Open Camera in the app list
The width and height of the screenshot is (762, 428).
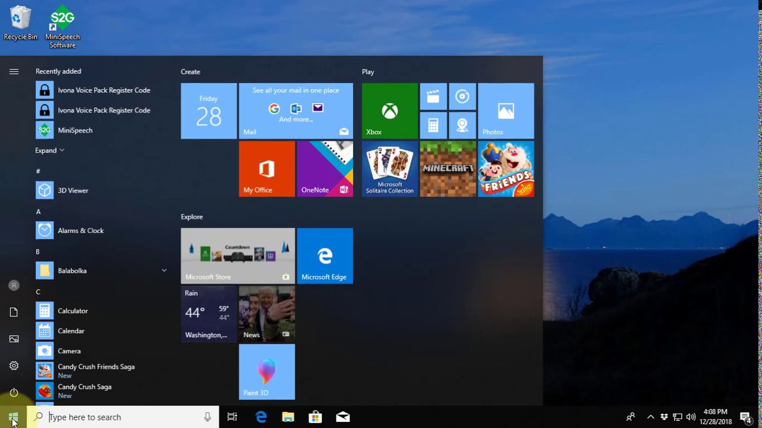click(x=101, y=351)
